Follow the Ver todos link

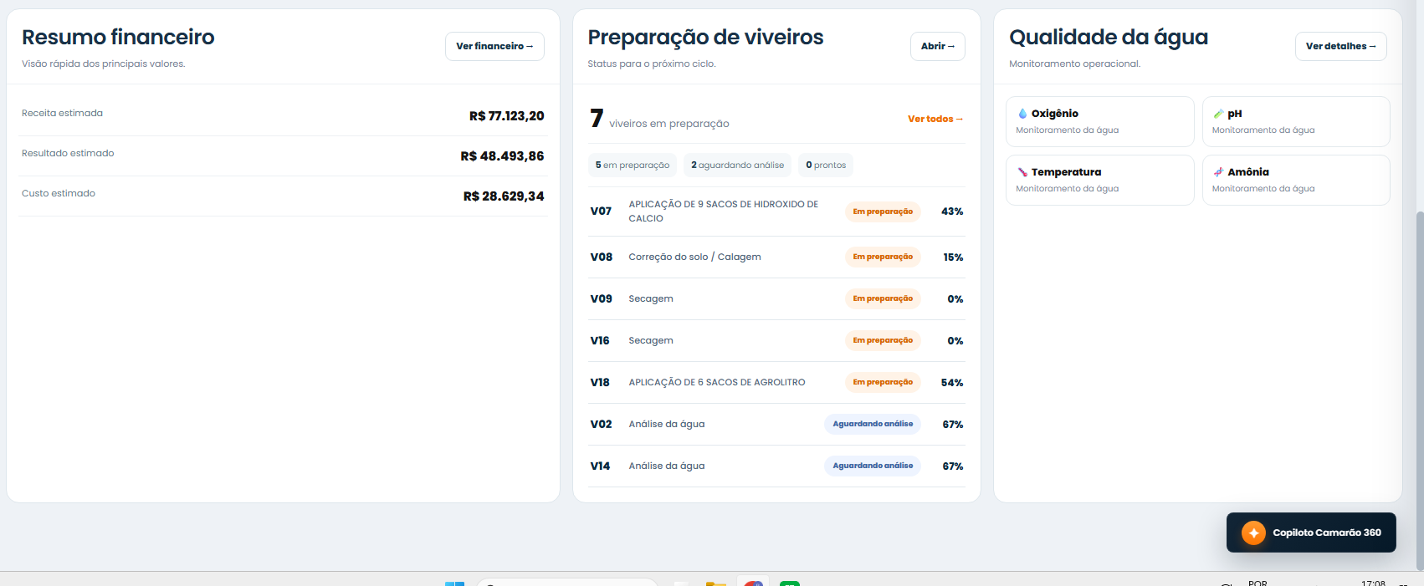pos(935,119)
